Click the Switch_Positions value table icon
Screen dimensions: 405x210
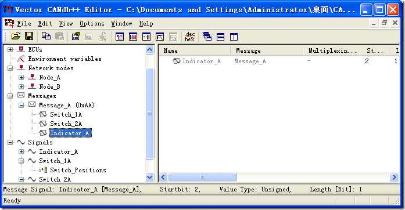click(x=43, y=170)
